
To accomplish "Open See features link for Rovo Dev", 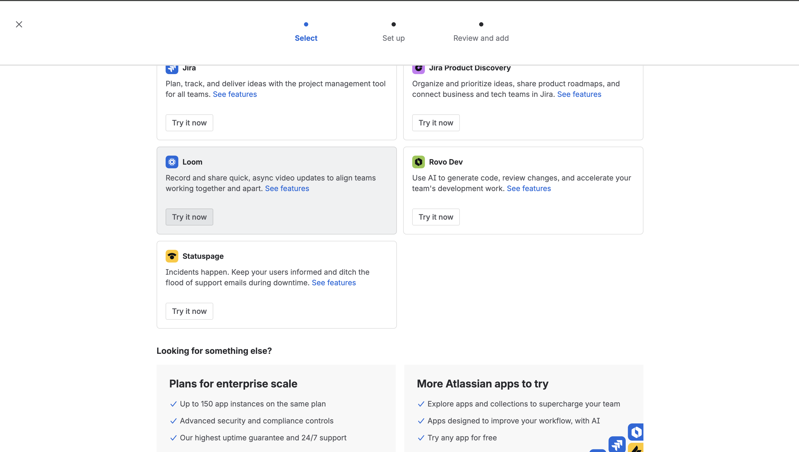I will (529, 188).
